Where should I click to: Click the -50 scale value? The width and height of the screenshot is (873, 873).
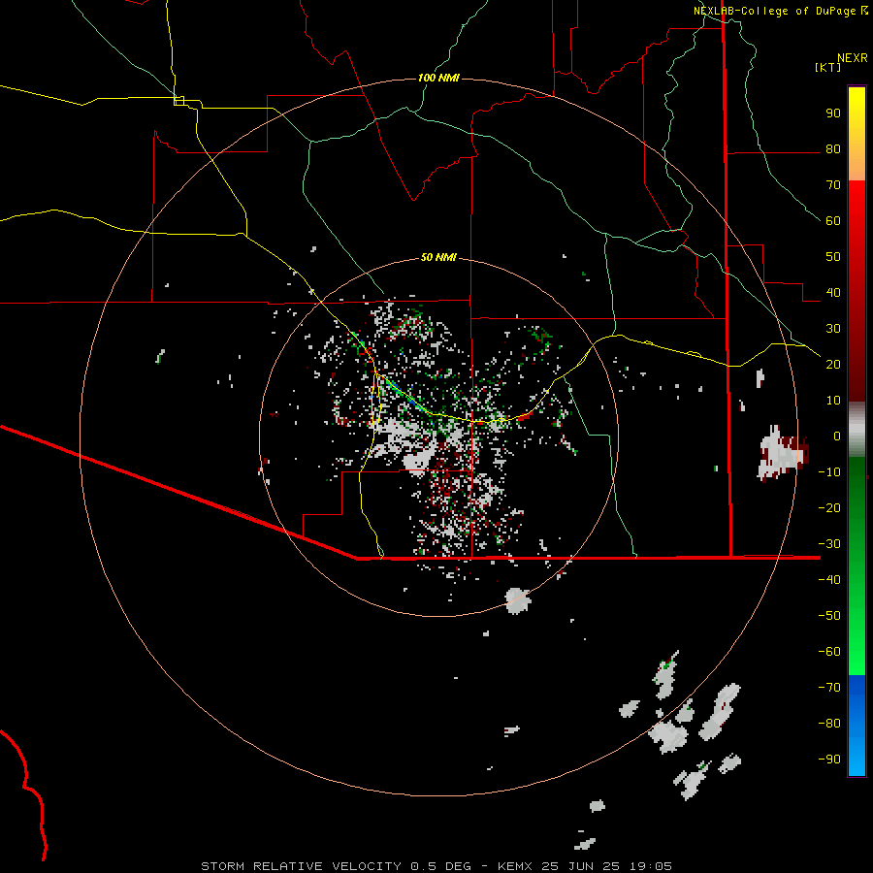(829, 616)
